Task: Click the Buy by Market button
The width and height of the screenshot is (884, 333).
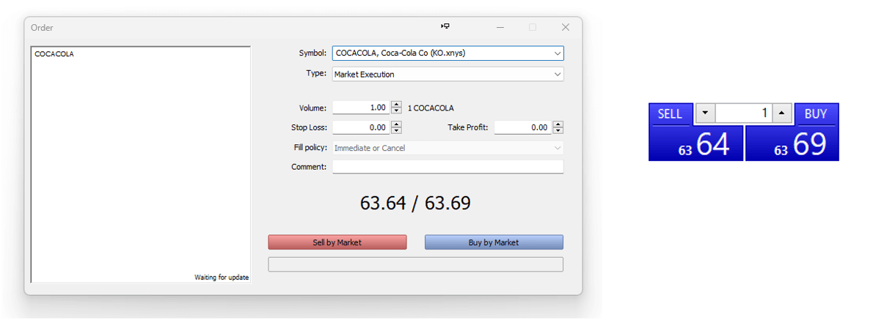Action: point(494,242)
